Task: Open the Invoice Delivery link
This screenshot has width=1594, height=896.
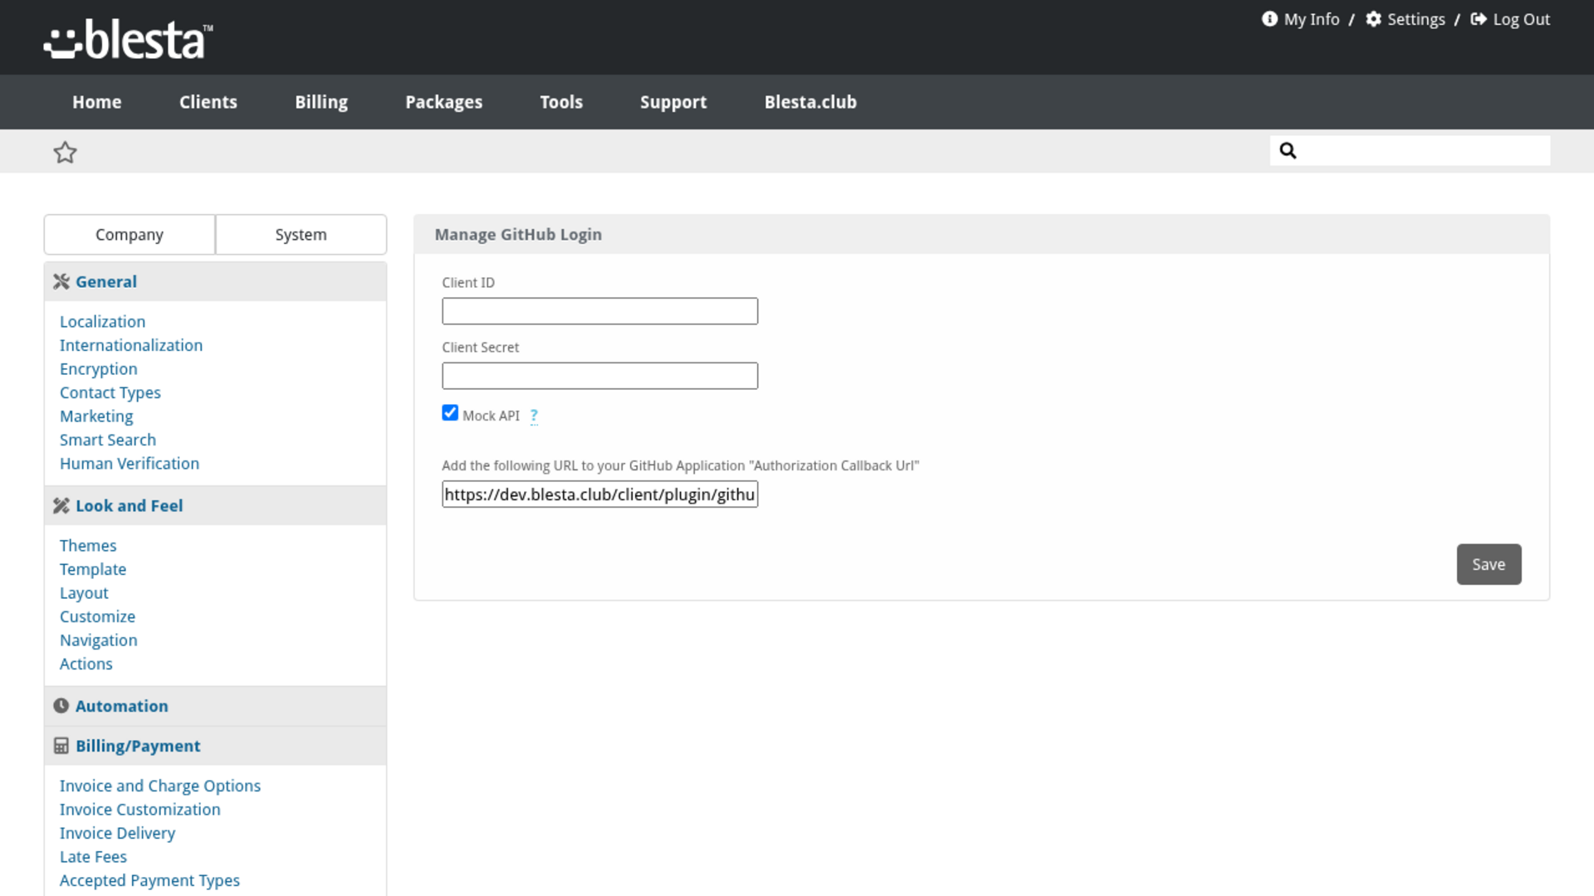Action: coord(117,833)
